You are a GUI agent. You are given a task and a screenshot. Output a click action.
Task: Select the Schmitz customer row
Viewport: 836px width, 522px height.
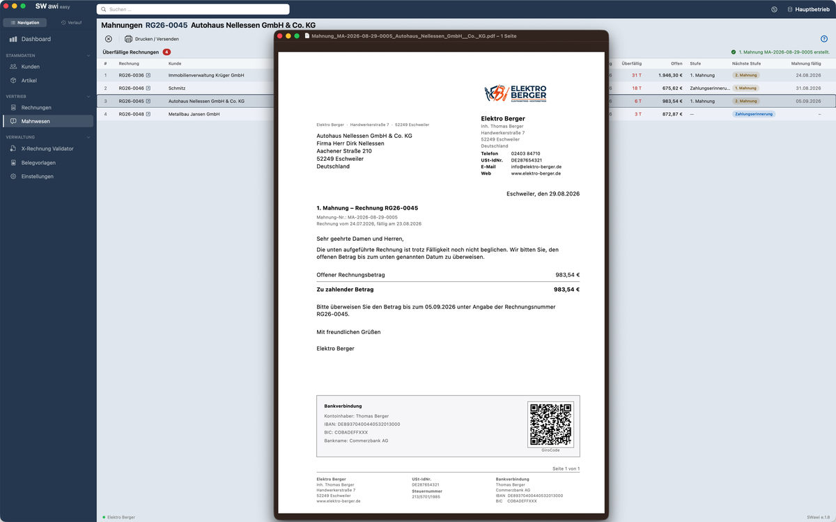(177, 88)
